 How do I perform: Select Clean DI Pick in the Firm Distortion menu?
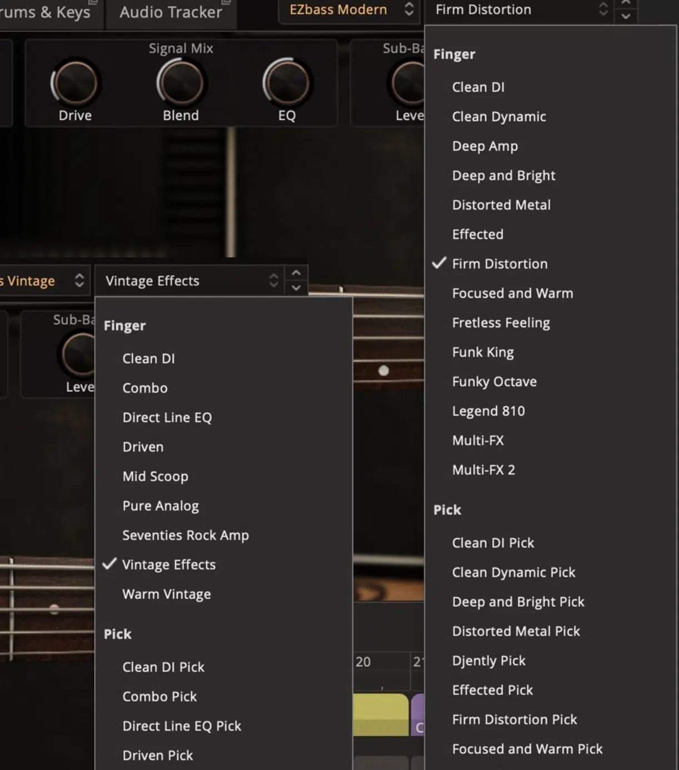(551, 543)
